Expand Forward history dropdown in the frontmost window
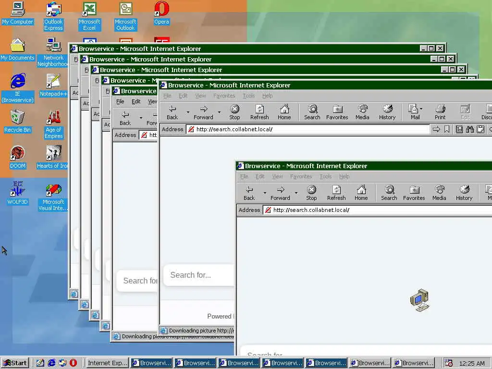The image size is (492, 369). coord(296,193)
